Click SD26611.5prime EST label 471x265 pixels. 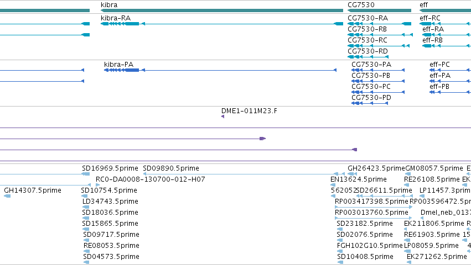click(384, 190)
